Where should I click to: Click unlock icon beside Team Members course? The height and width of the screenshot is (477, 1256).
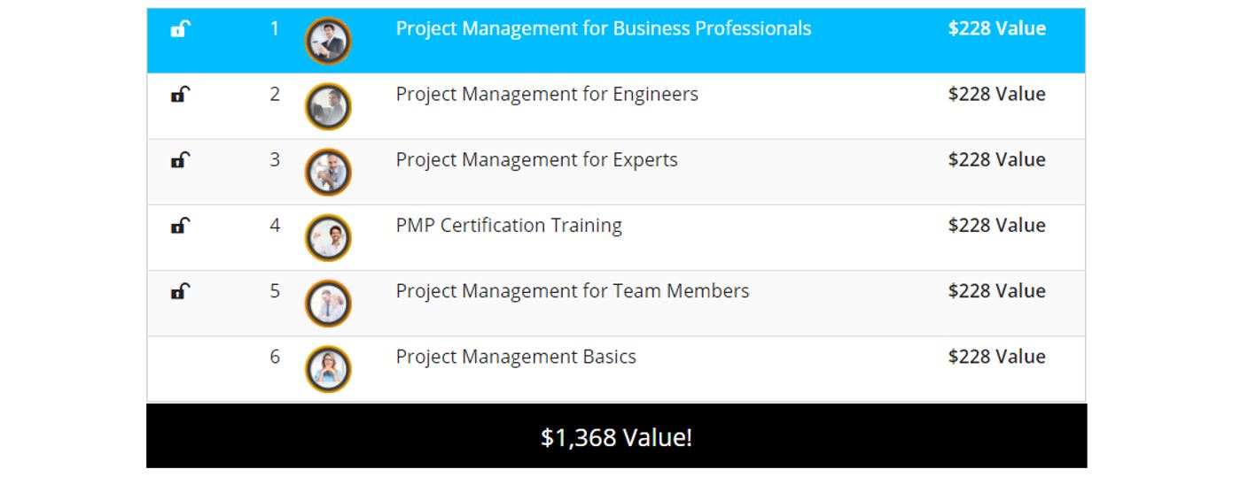point(181,291)
